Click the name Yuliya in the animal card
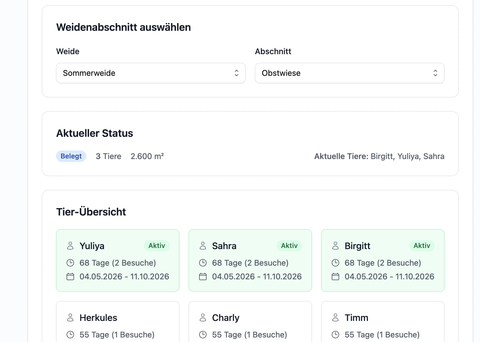The image size is (480, 342). (x=92, y=246)
